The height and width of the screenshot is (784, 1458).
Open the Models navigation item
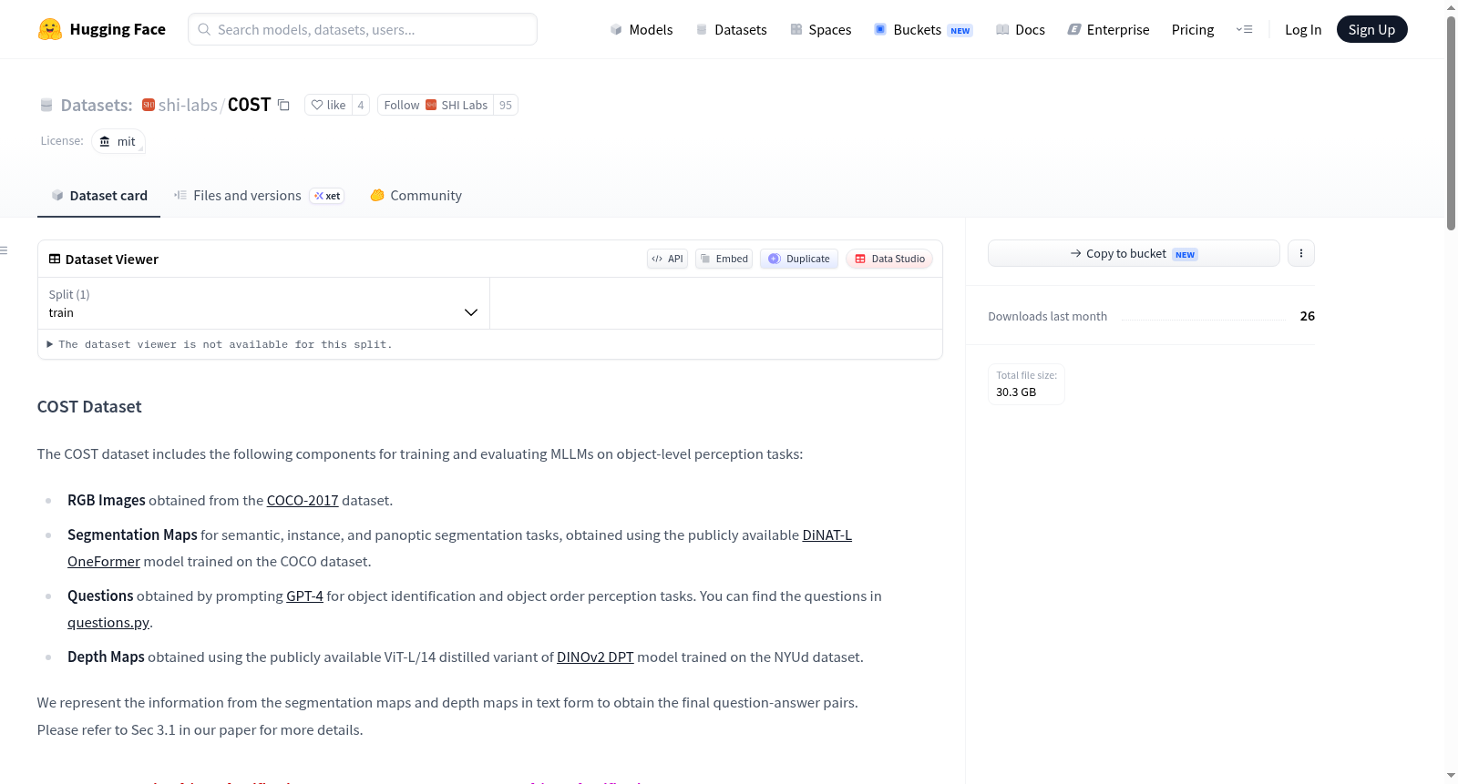(642, 29)
